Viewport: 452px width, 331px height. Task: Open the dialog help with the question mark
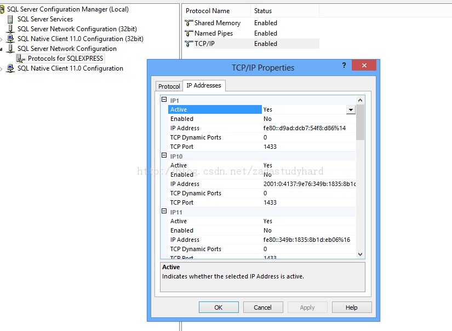tap(344, 65)
